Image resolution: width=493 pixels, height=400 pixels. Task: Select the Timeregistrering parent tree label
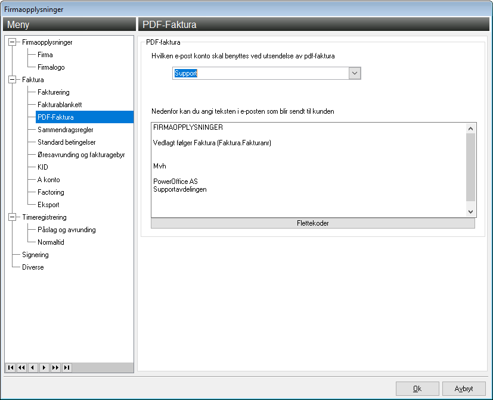[44, 217]
